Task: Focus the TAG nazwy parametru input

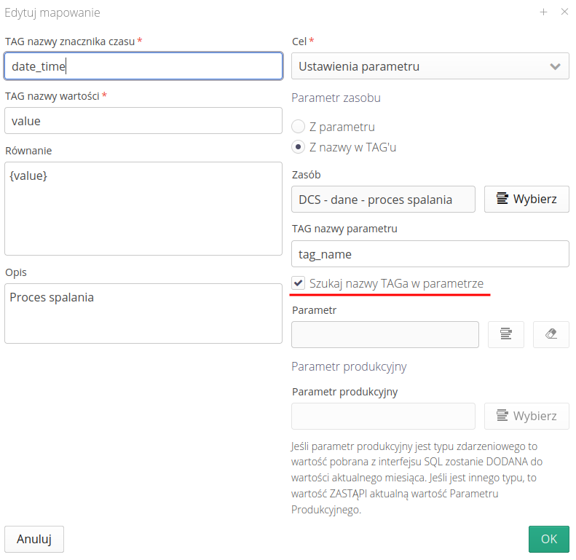Action: point(430,254)
